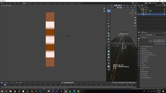Select the Loop Cut tool
Viewport: 166px width, 93px height.
[109, 45]
